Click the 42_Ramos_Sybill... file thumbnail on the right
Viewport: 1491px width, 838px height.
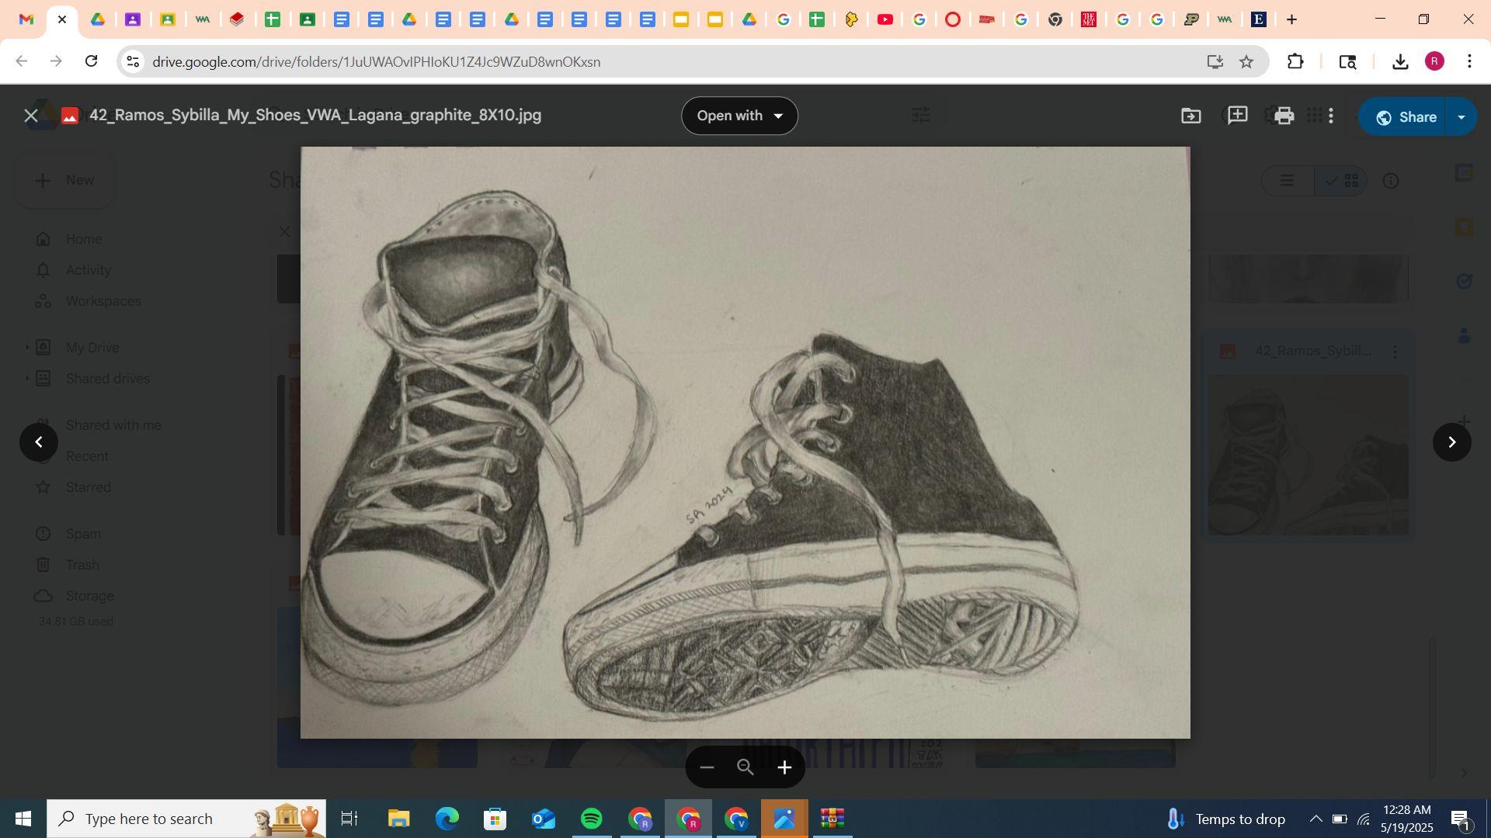(1309, 455)
